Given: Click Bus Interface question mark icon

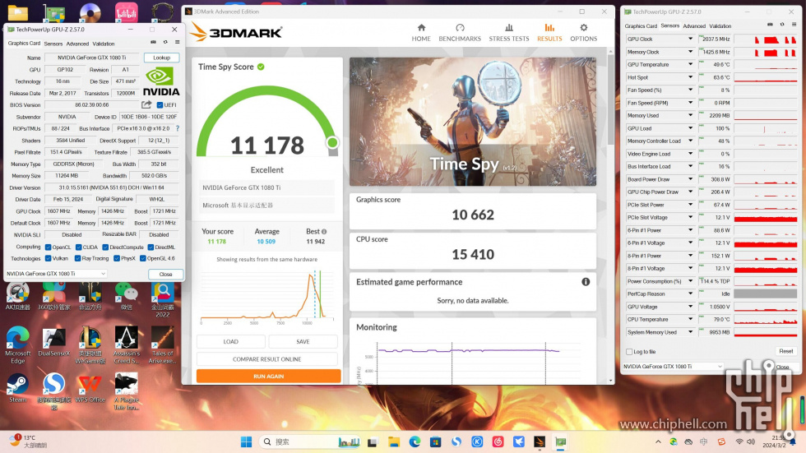Looking at the screenshot, I should click(x=178, y=128).
